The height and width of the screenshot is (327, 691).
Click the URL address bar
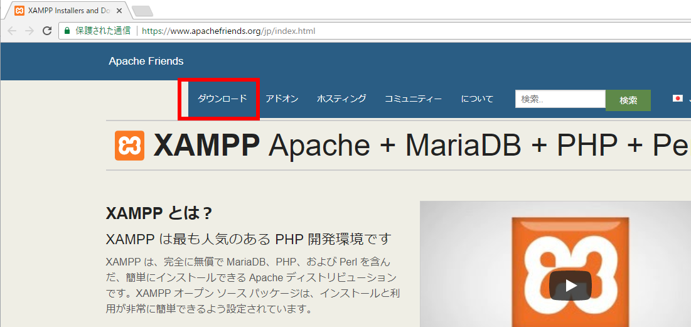375,31
